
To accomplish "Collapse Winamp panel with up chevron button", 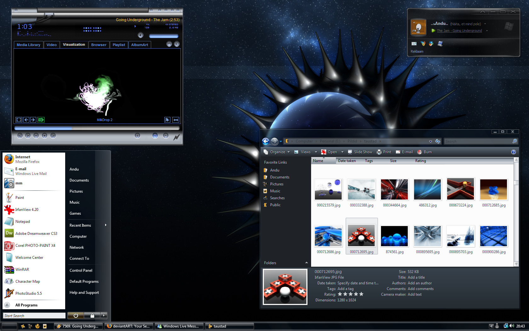I will (x=169, y=44).
